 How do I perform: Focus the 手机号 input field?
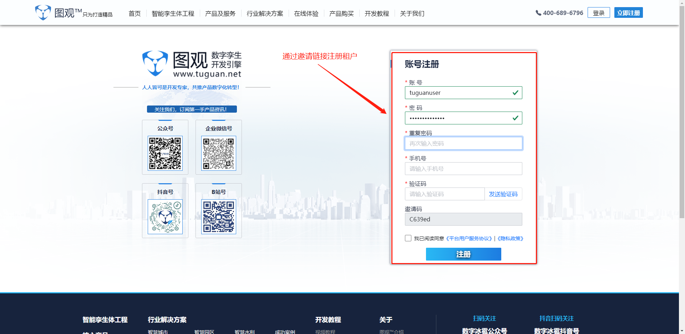tap(463, 169)
